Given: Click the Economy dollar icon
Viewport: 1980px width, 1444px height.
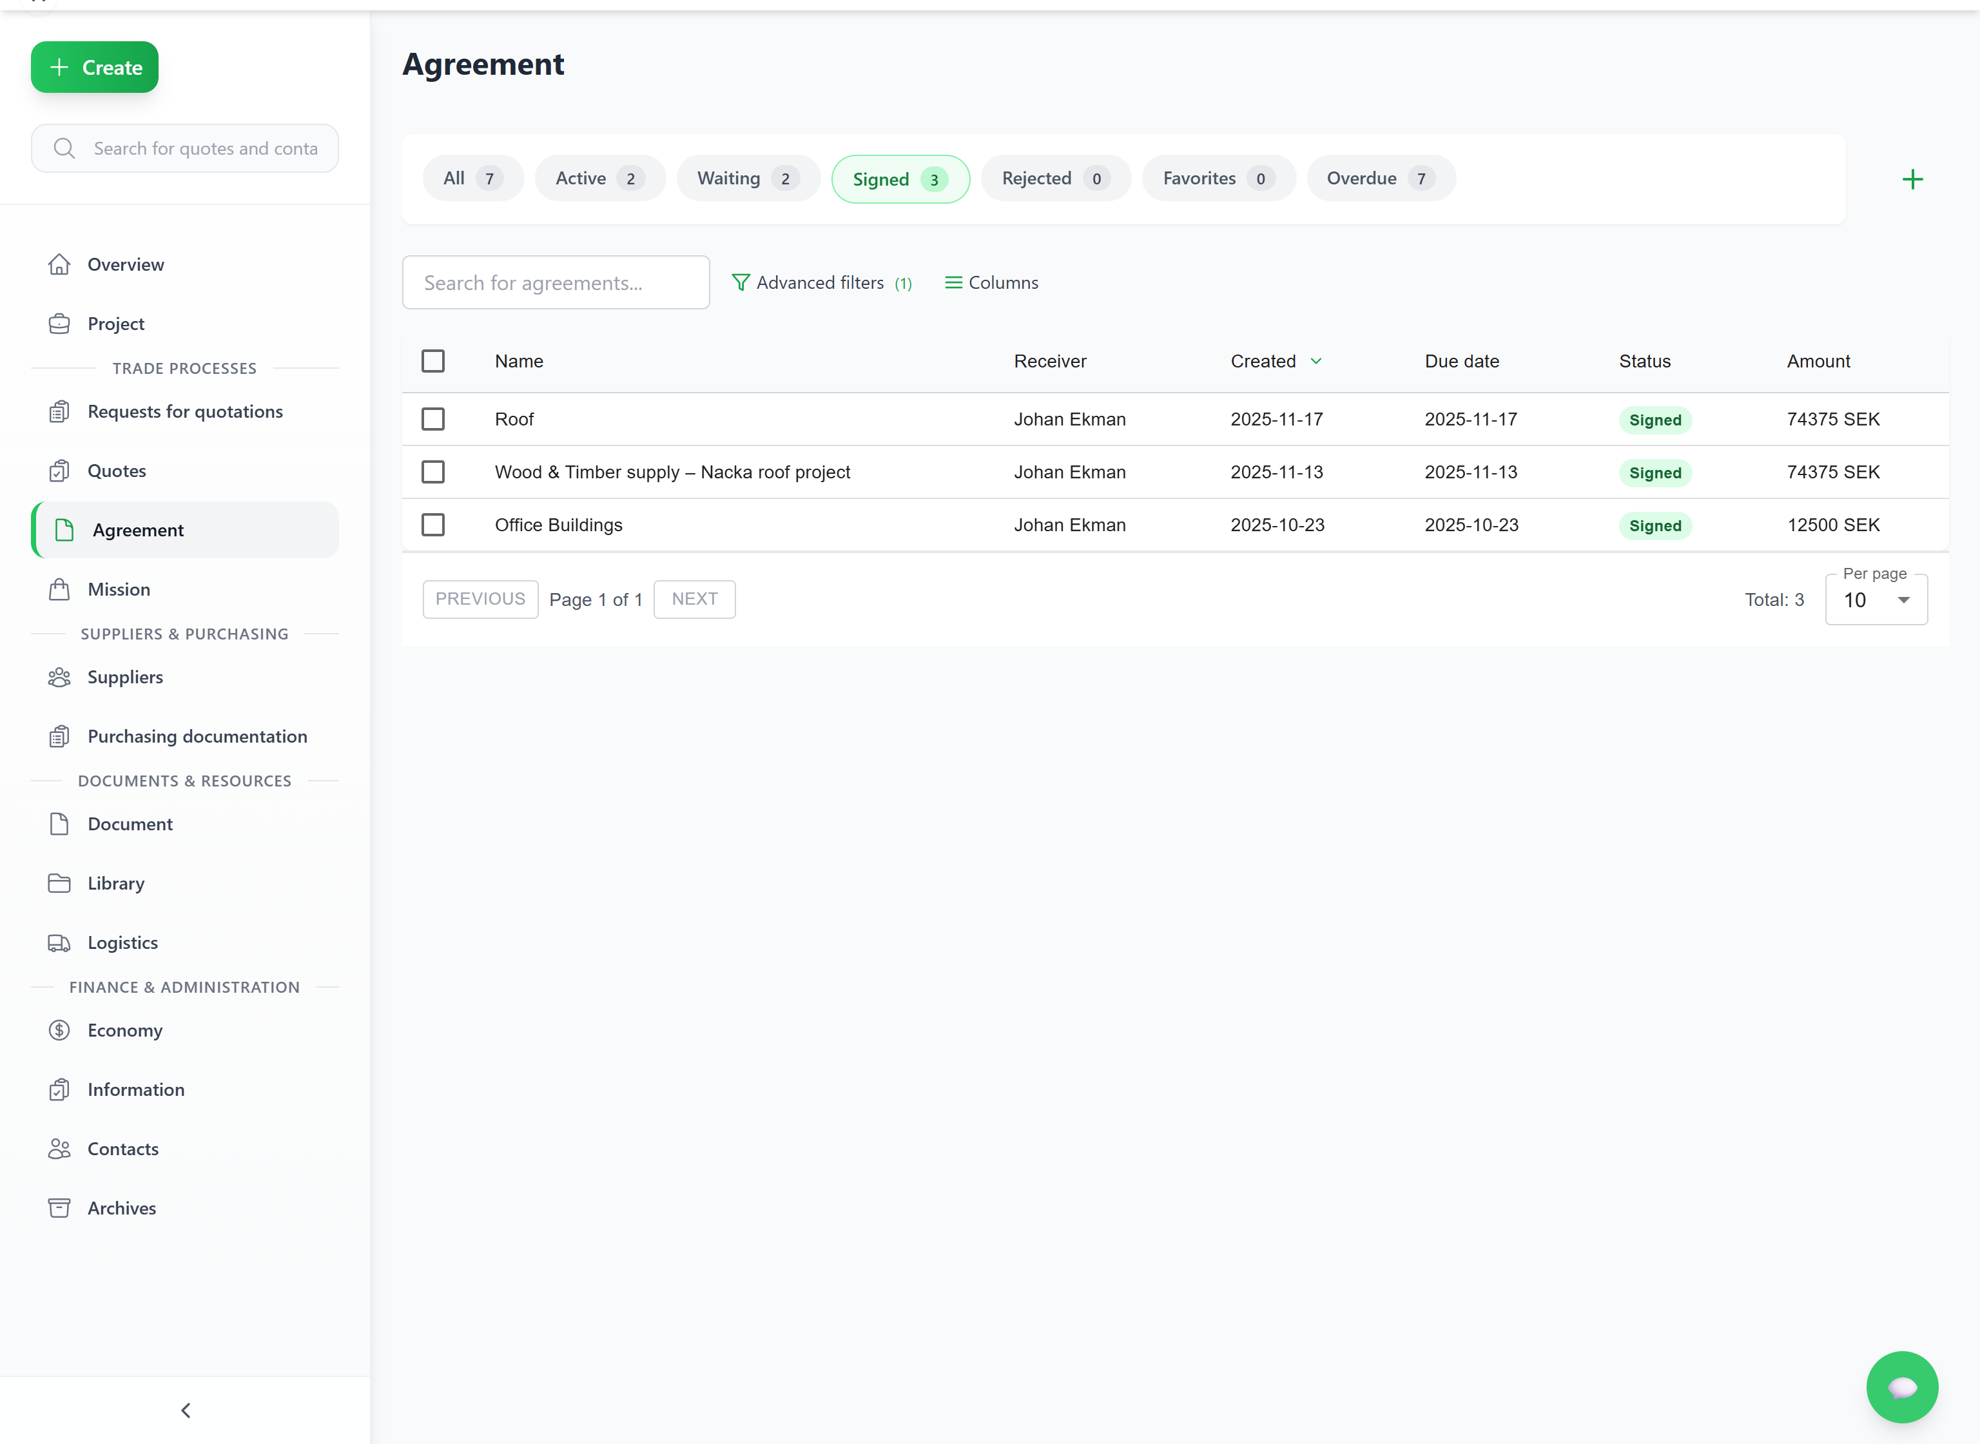Looking at the screenshot, I should click(59, 1029).
